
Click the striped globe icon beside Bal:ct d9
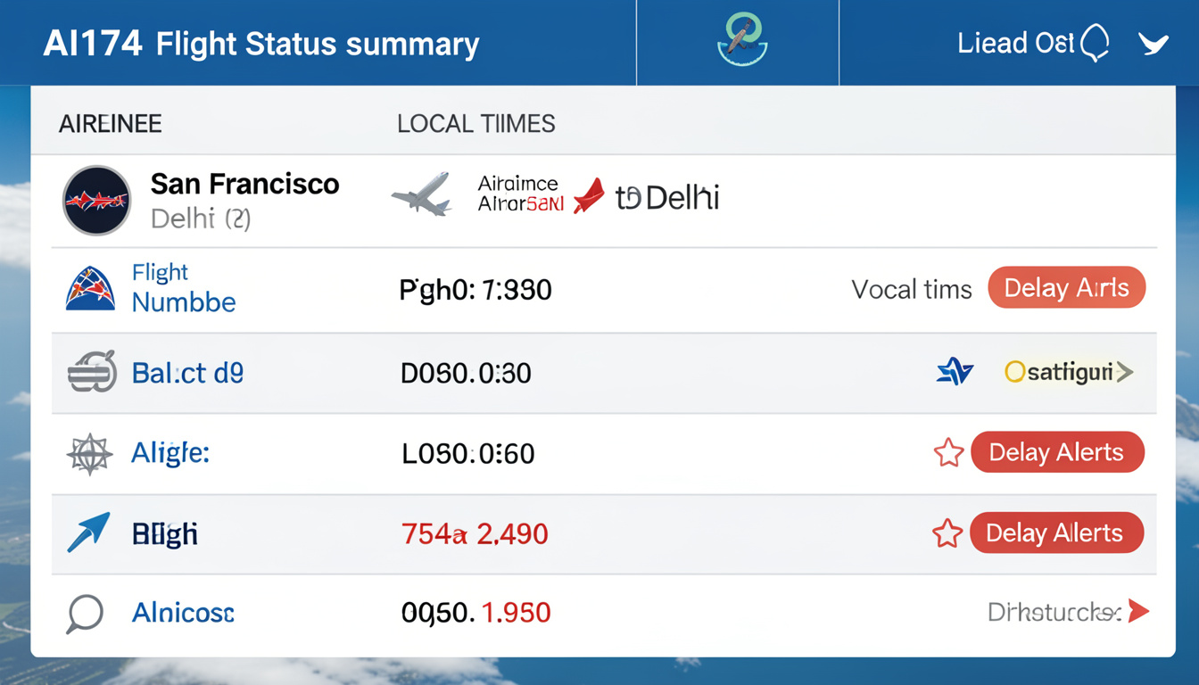92,372
